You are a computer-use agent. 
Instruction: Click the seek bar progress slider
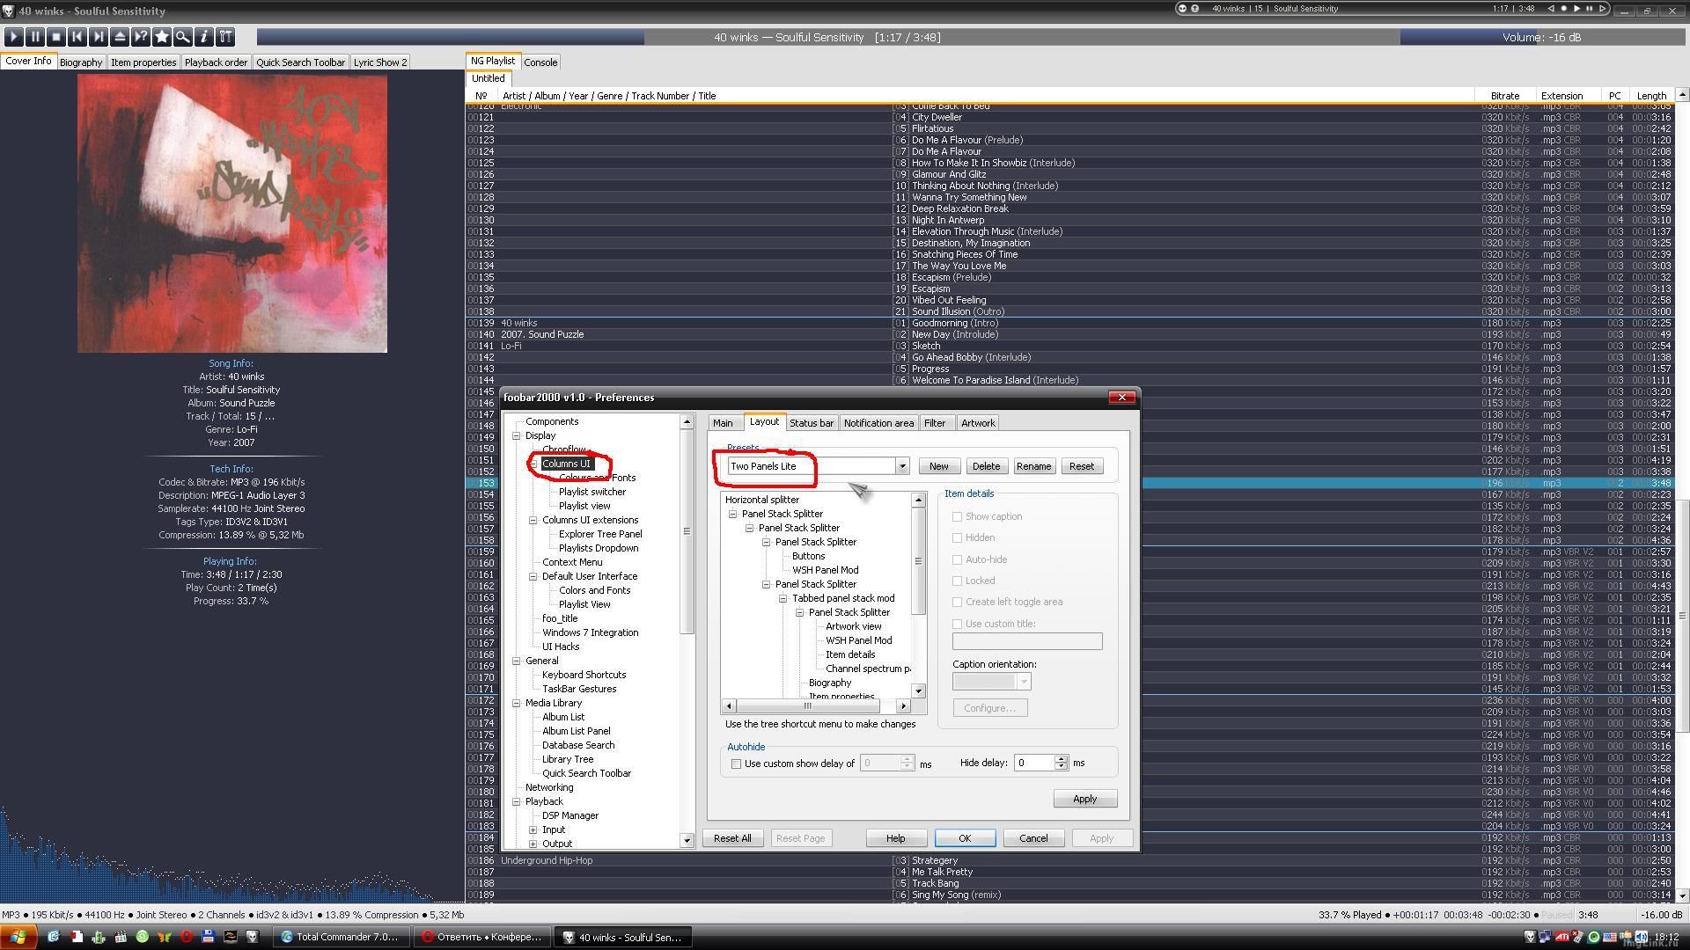coord(827,37)
